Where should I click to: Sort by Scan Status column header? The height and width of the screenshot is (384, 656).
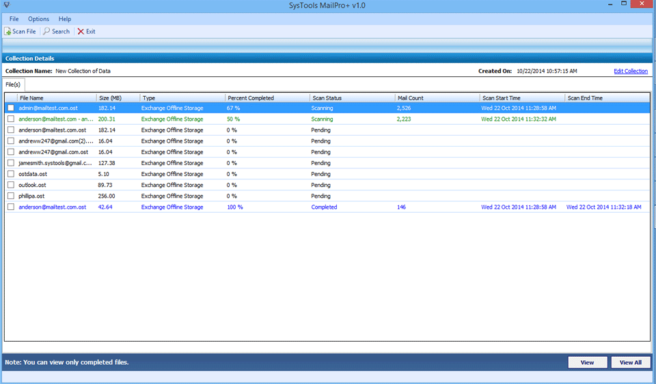(353, 98)
